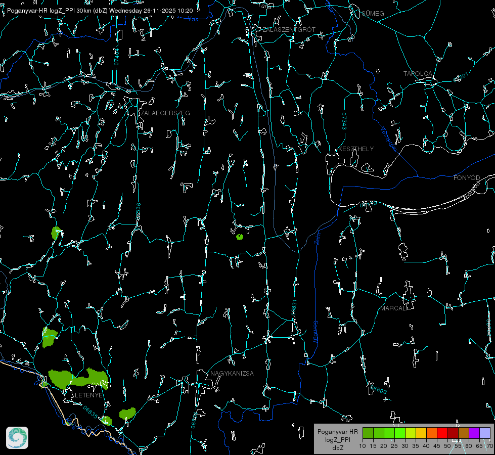Click the legend scale value 70

point(490,446)
